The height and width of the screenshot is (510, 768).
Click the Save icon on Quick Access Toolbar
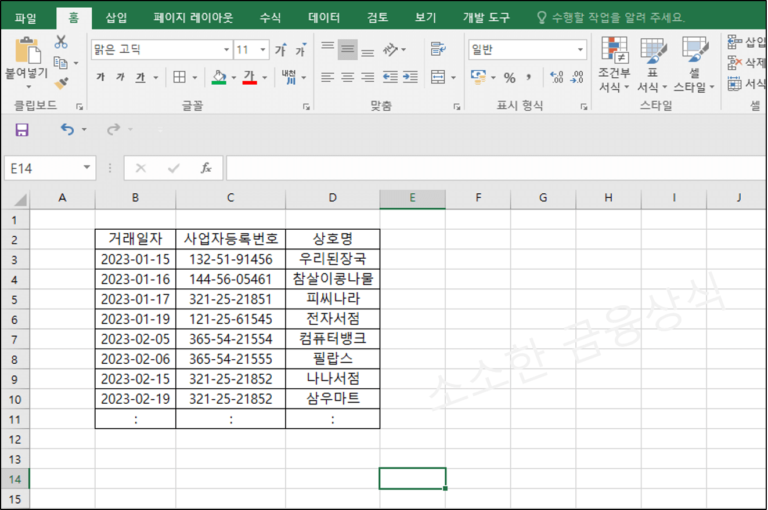pyautogui.click(x=22, y=129)
